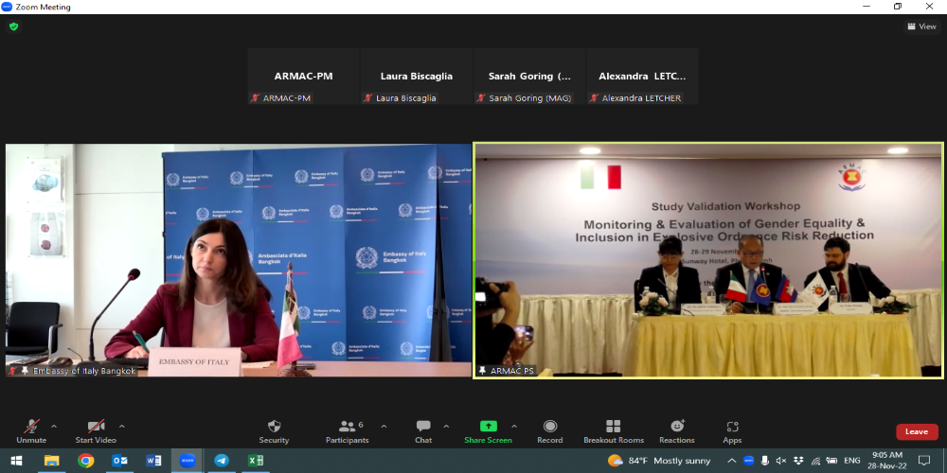Expand the arrow beside Participants
947x473 pixels.
384,426
